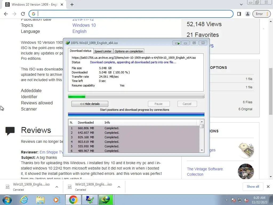Expand second canceled download options chevron
The width and height of the screenshot is (273, 205).
coord(119,187)
